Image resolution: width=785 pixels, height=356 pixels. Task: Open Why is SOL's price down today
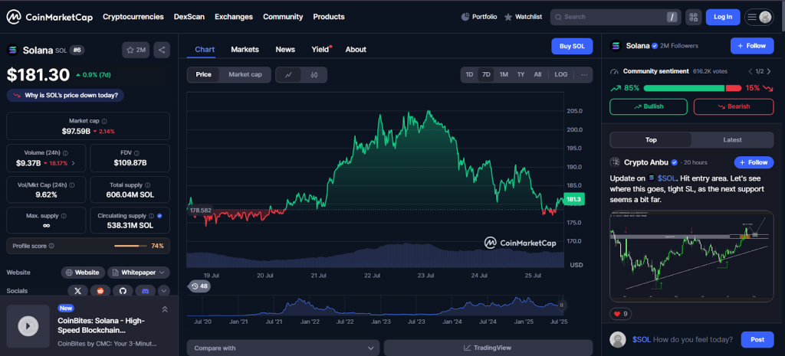pos(66,95)
